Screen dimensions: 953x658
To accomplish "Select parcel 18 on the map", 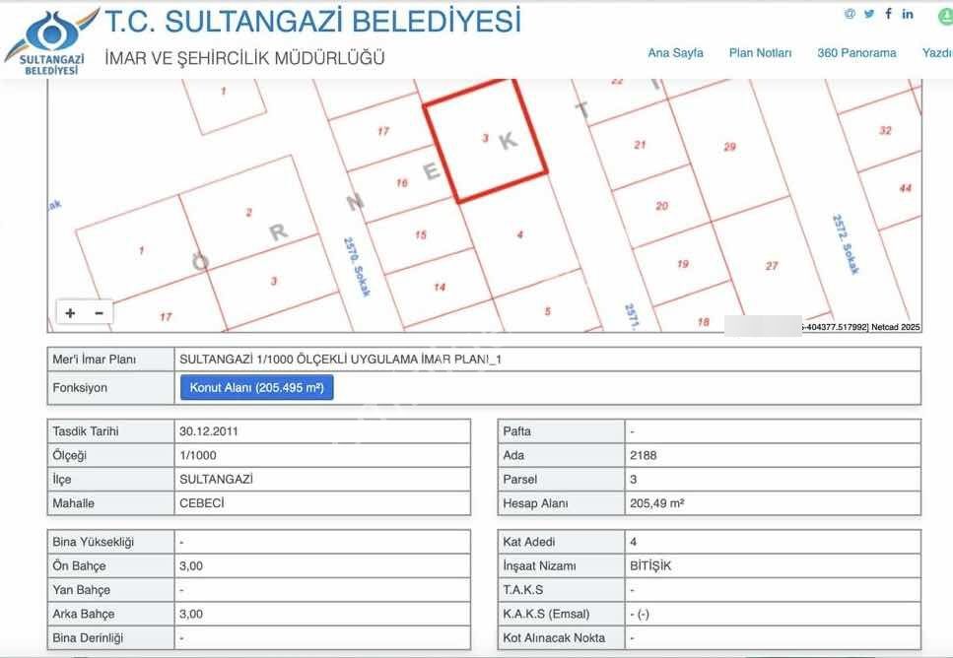I will (x=704, y=321).
